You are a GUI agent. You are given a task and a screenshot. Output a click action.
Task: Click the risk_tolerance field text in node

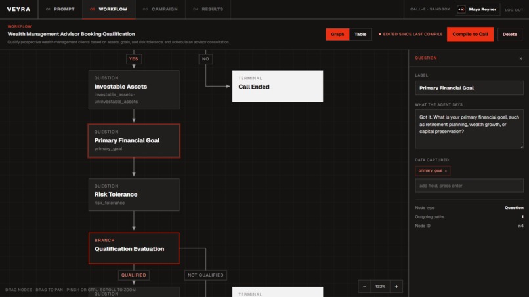click(110, 203)
